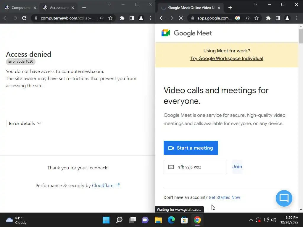Open new tab in Google Meet window
This screenshot has height=227, width=303.
point(230,8)
